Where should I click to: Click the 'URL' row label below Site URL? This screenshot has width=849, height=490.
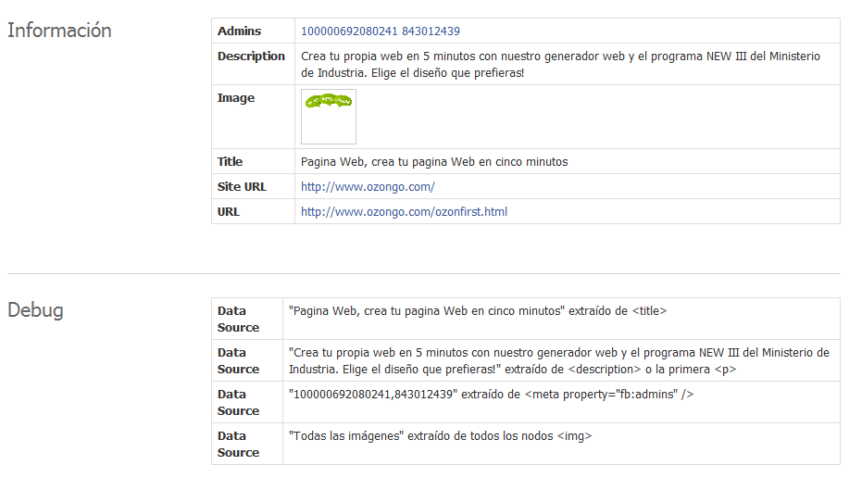(x=229, y=212)
